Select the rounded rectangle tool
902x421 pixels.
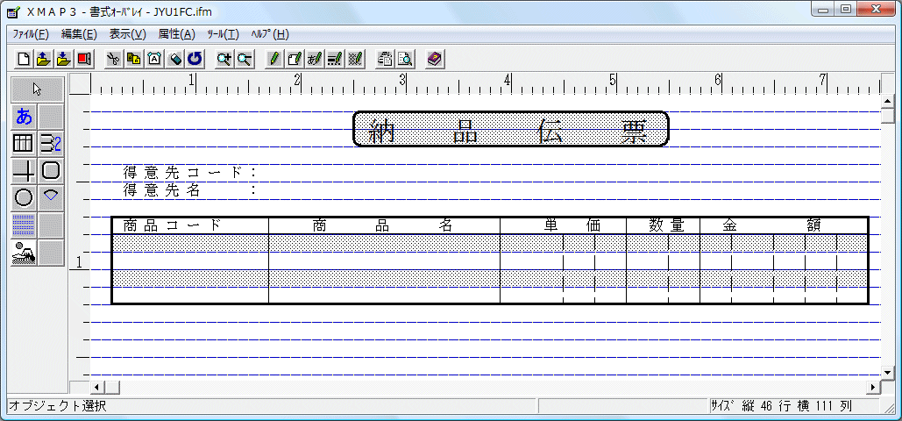coord(51,170)
